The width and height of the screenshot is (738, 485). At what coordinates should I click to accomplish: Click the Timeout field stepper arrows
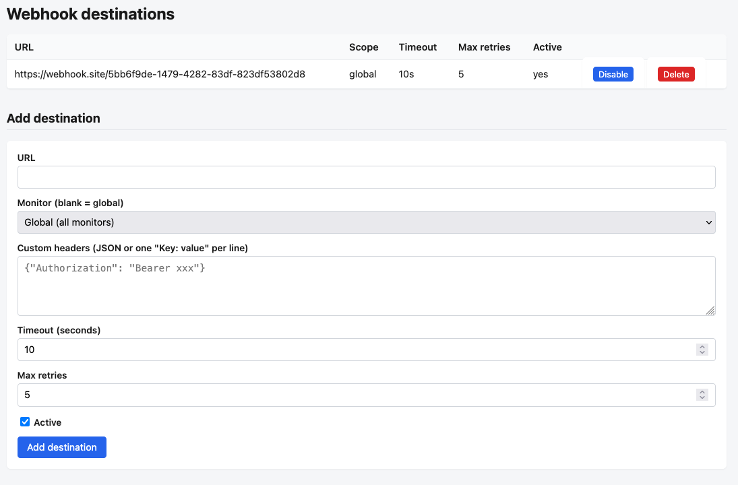click(702, 350)
